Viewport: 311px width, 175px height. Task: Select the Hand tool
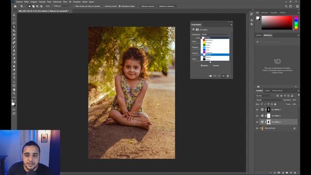point(14,89)
